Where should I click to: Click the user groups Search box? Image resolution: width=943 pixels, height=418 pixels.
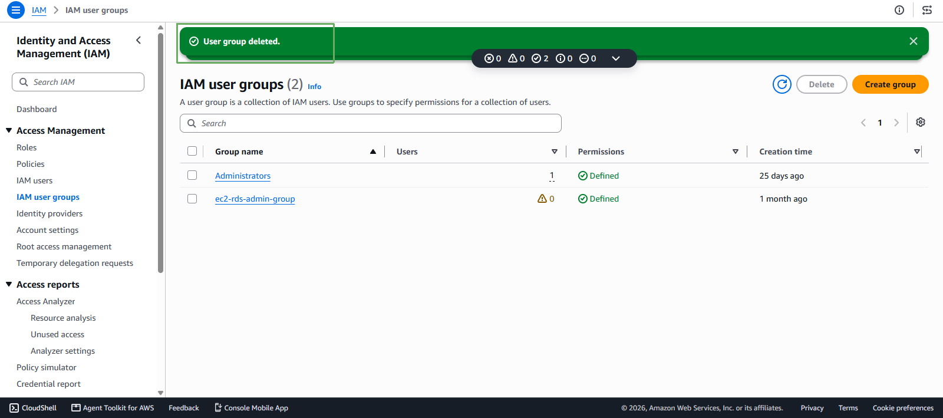point(371,123)
